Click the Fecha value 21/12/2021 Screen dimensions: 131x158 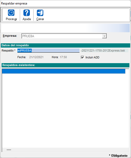(x=36, y=57)
